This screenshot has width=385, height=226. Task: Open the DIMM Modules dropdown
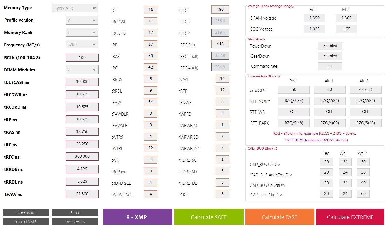(x=82, y=70)
